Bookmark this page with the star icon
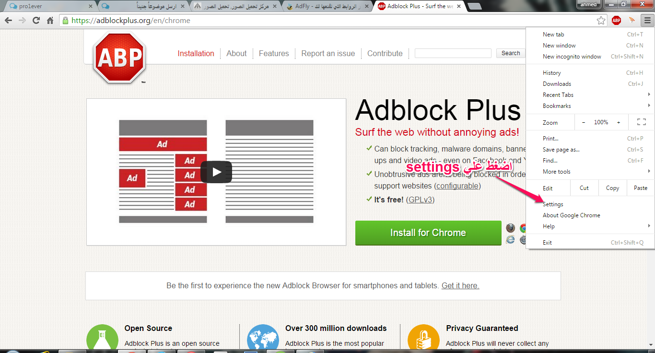The width and height of the screenshot is (655, 353). (601, 20)
